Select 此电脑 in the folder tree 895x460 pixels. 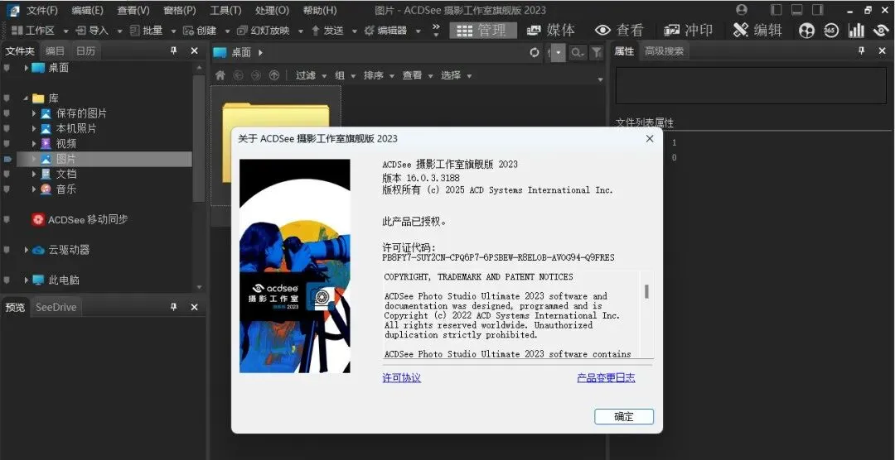[56, 280]
